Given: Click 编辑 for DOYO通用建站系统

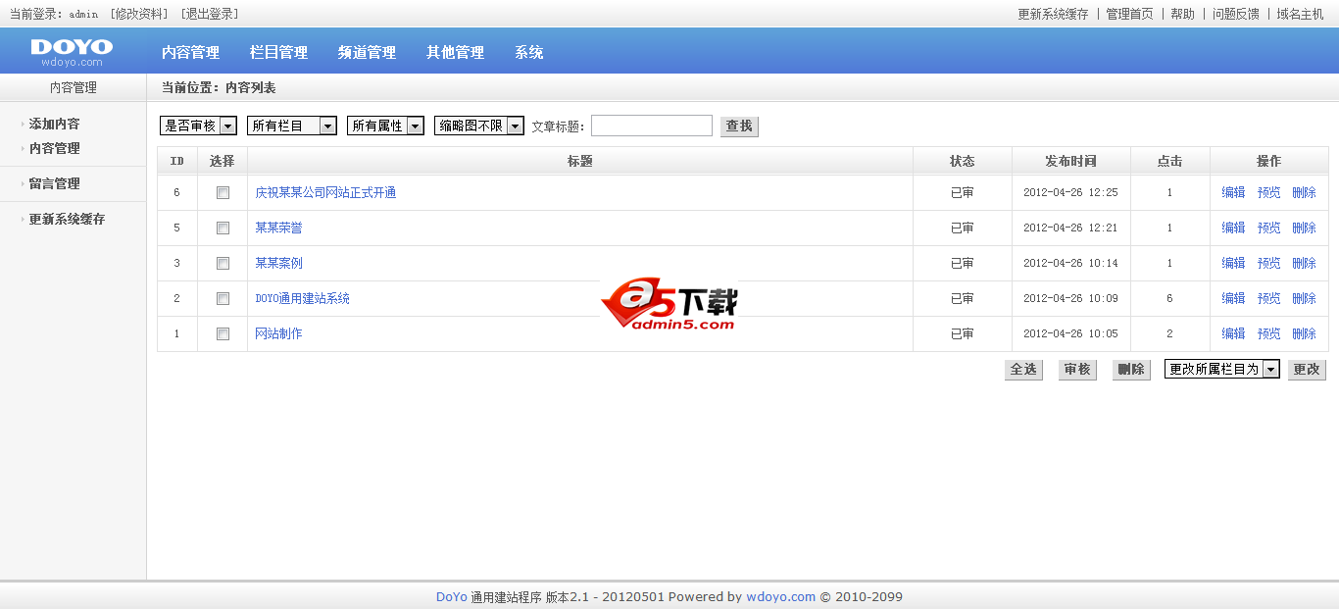Looking at the screenshot, I should [1233, 299].
